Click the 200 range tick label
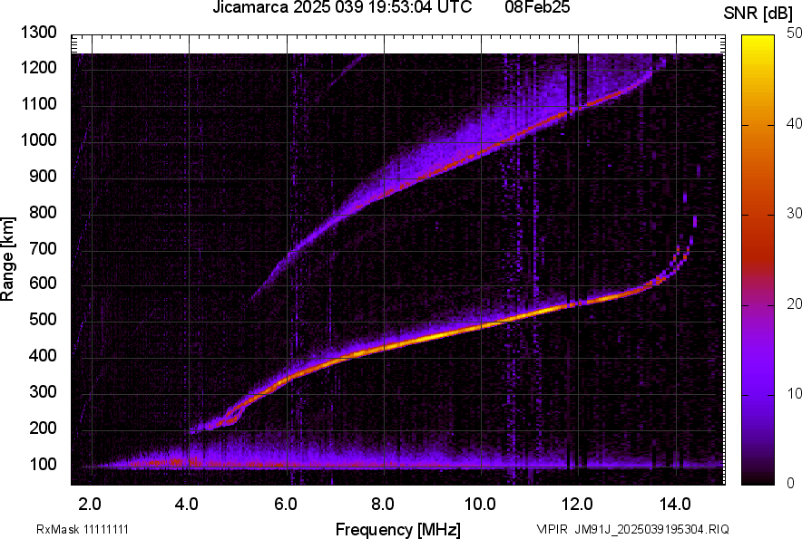802x539 pixels. pos(43,428)
